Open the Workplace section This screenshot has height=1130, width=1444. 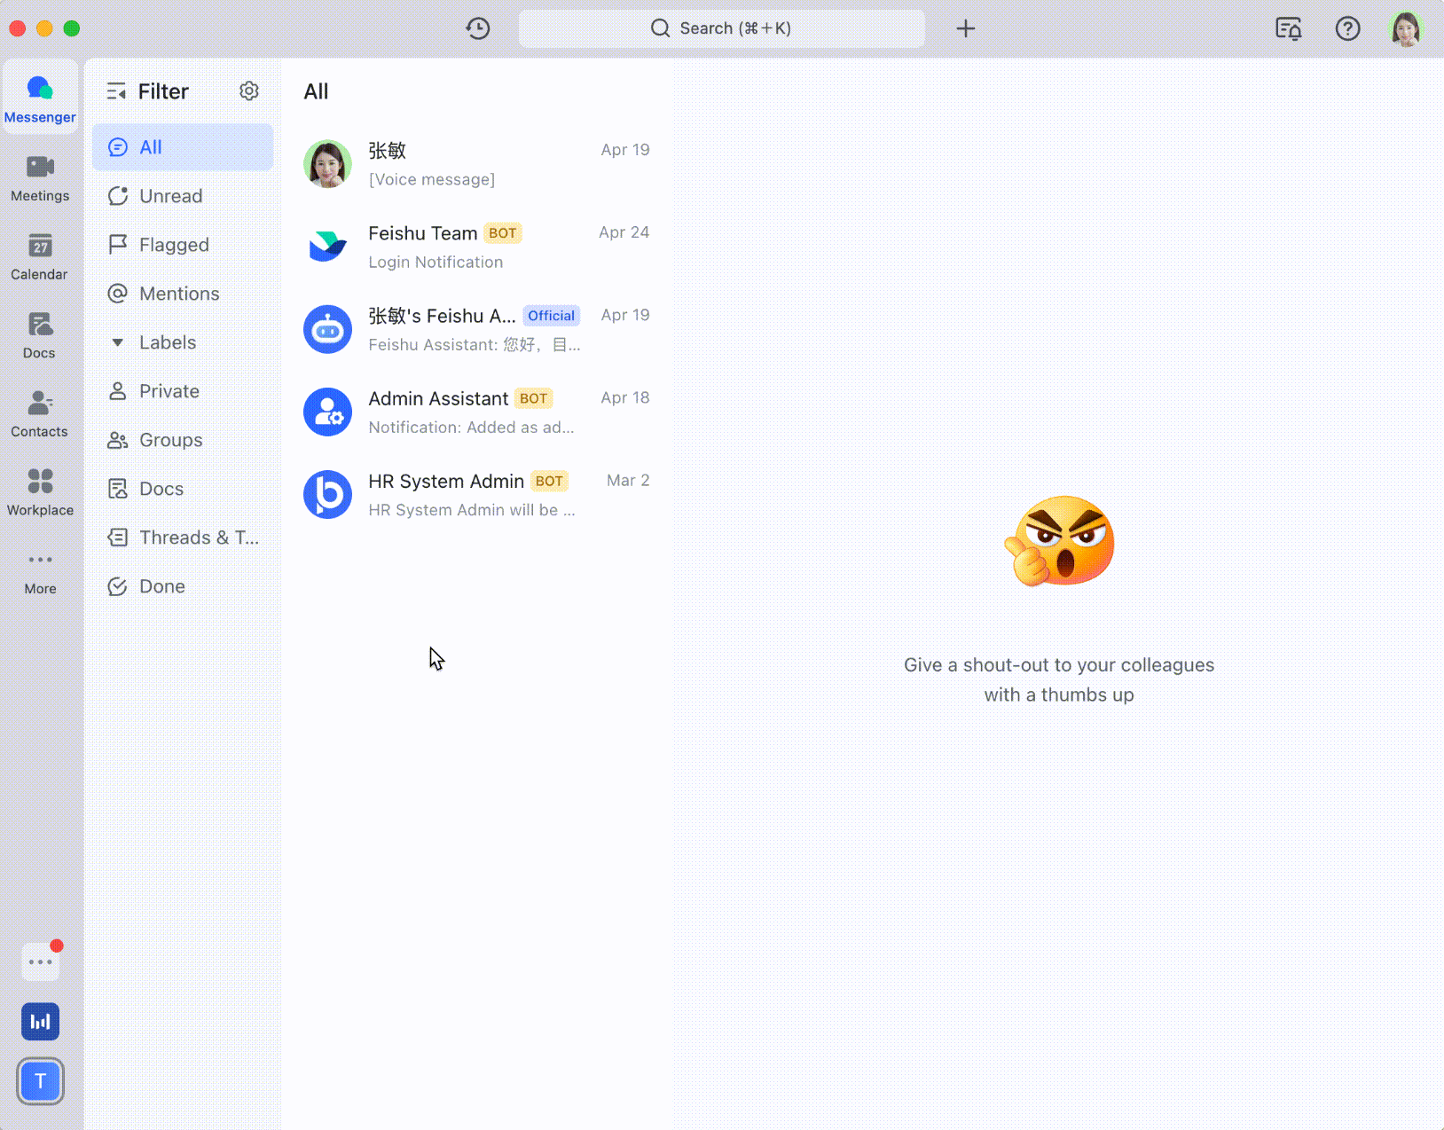tap(40, 490)
